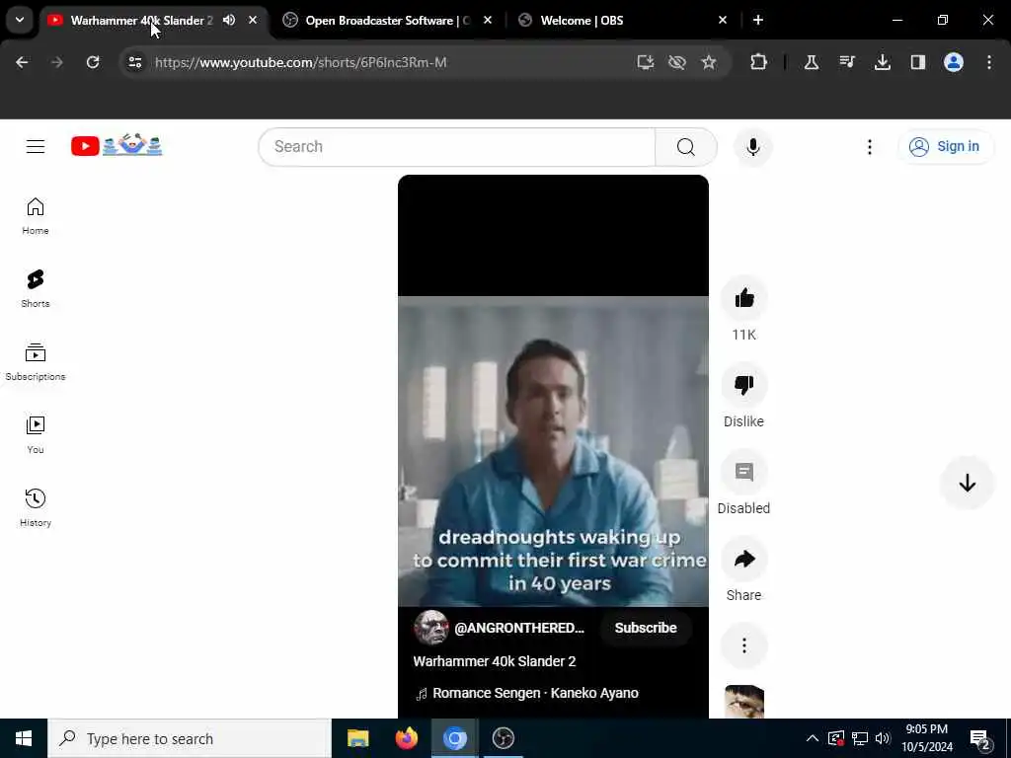Switch to Open Broadcaster Software tab
Viewport: 1011px width, 758px height.
coord(387,21)
